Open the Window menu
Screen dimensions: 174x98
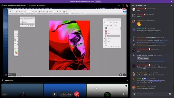[x=47, y=8]
